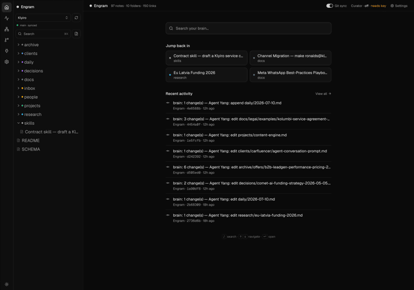
Task: Open activity: edit kolumbi-service-agreement entry
Action: [x=248, y=122]
